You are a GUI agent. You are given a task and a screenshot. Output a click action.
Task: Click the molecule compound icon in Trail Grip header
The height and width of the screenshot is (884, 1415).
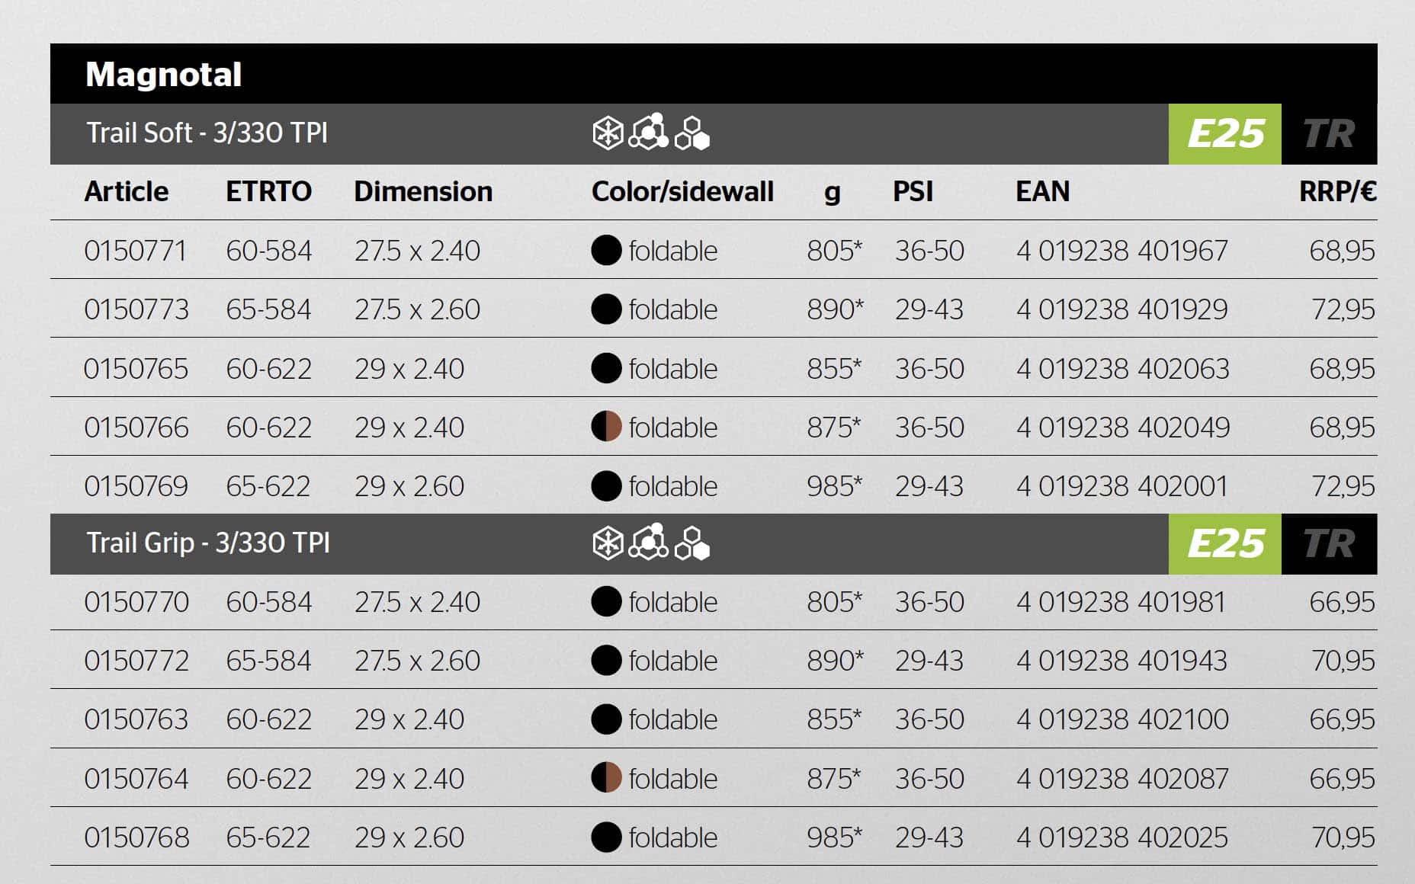(x=649, y=543)
